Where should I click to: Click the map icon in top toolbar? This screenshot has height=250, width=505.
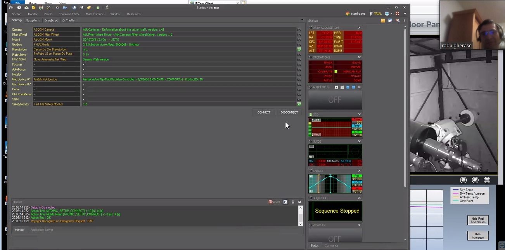point(41,7)
